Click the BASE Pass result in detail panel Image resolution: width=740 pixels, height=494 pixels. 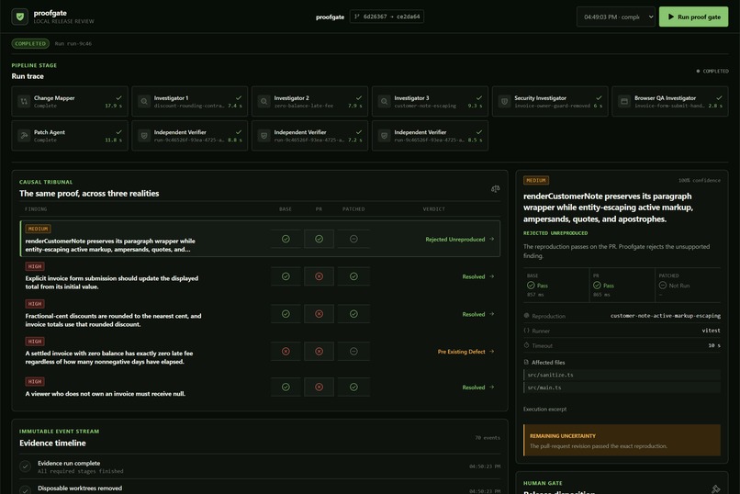tap(555, 285)
